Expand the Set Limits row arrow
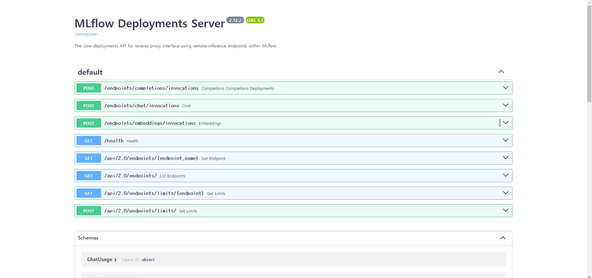The height and width of the screenshot is (278, 592). point(506,210)
